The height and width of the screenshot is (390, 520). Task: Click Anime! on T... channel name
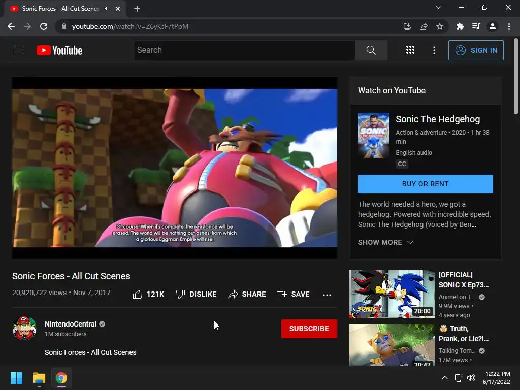tap(457, 297)
